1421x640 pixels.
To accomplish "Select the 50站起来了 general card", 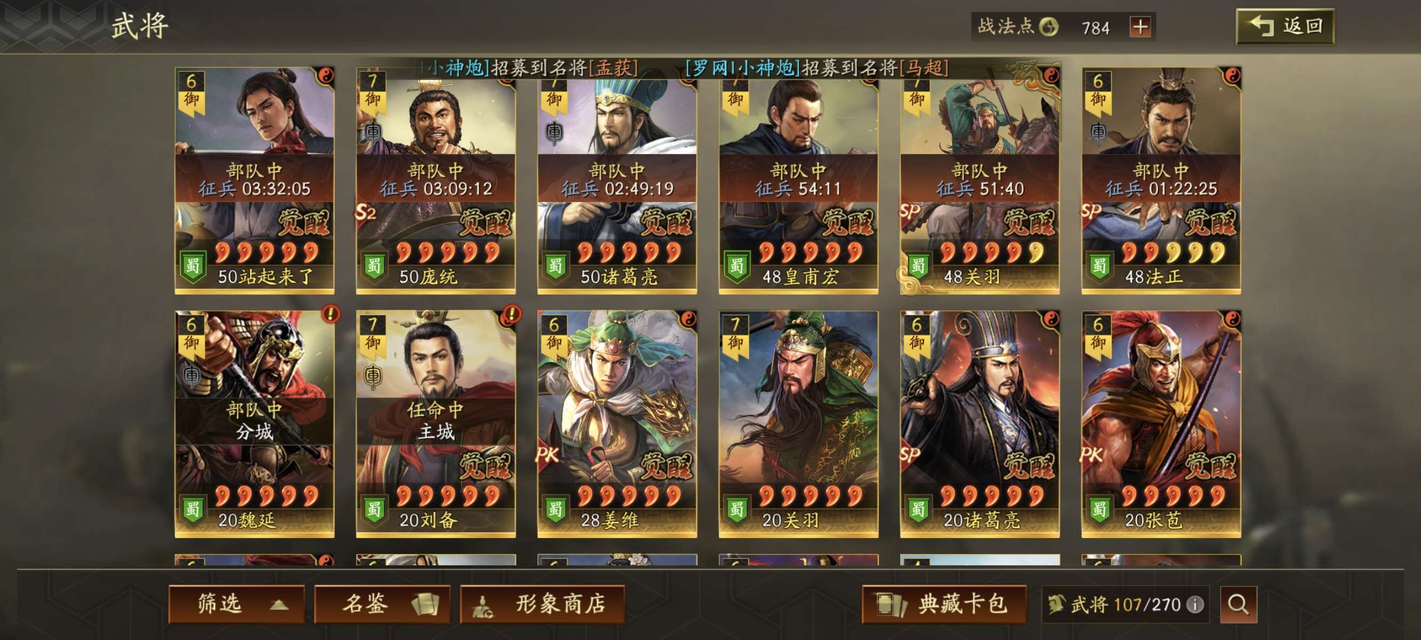I will tap(254, 180).
